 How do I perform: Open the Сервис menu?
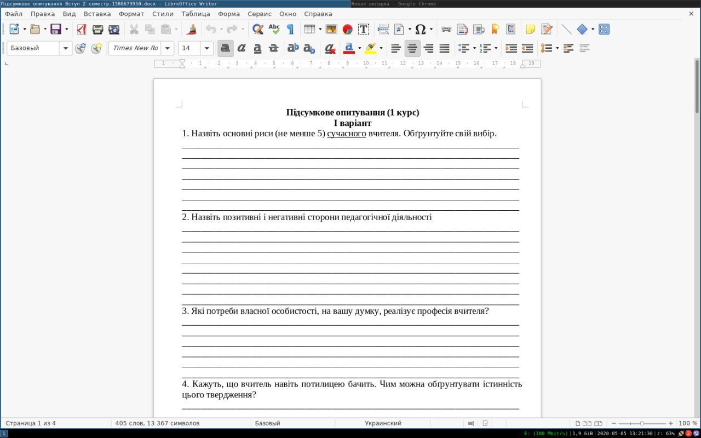point(260,14)
